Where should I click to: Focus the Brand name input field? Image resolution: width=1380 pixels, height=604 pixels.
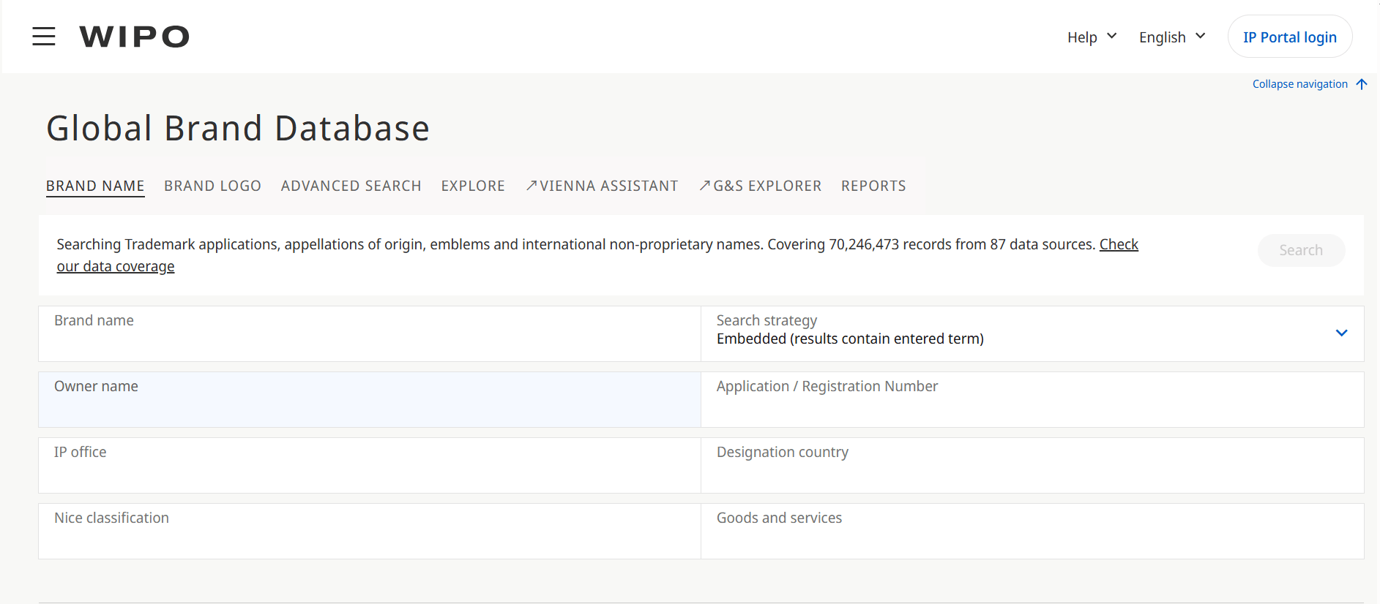[x=370, y=333]
